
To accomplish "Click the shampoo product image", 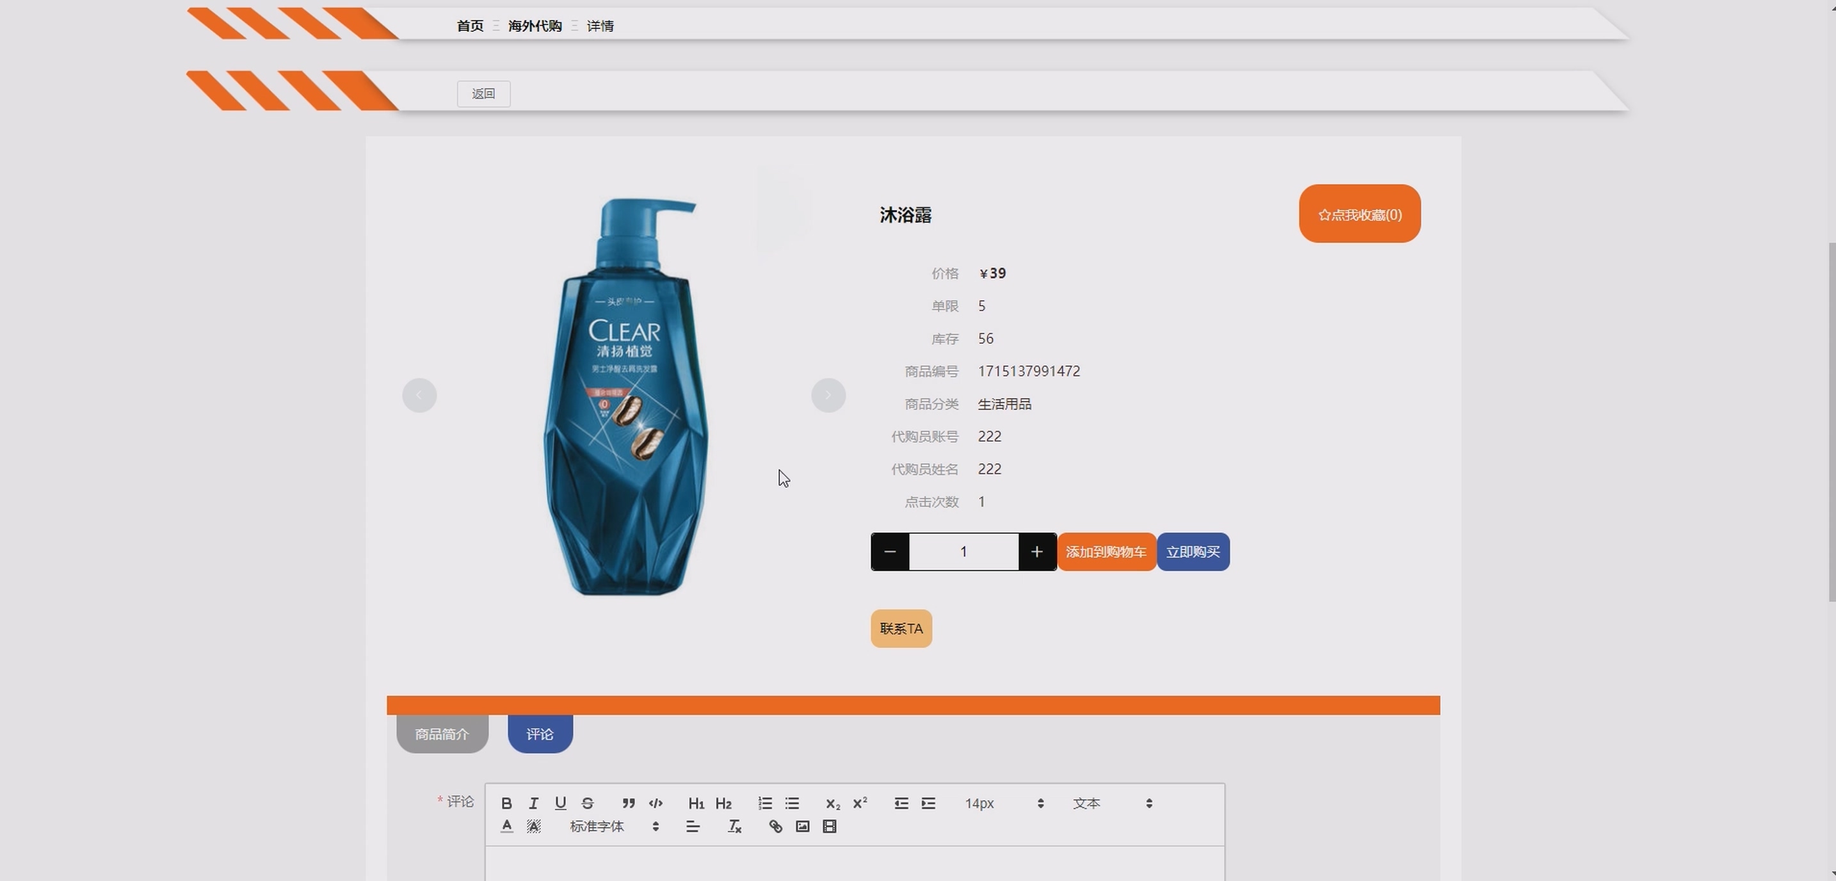I will [625, 396].
